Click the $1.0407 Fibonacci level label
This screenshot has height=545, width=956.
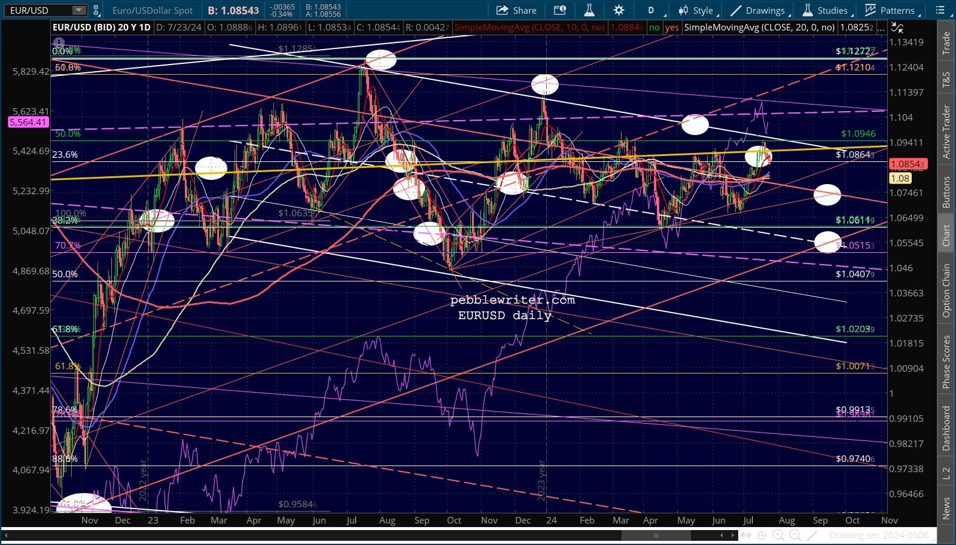click(855, 274)
